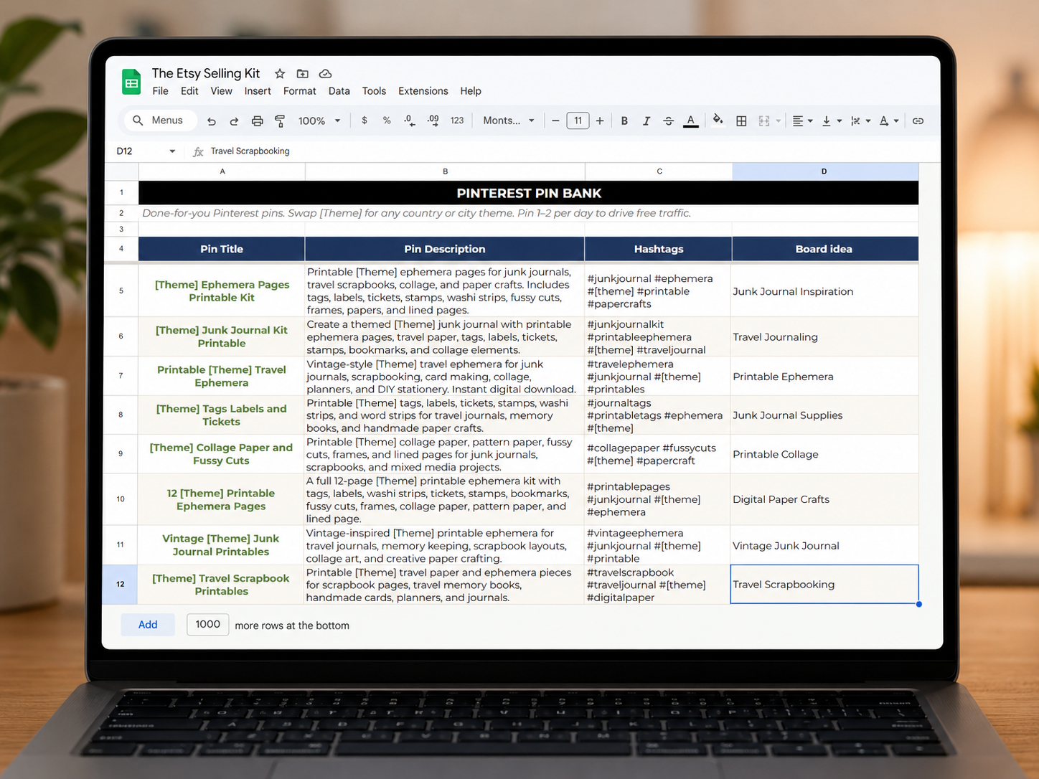The width and height of the screenshot is (1039, 779).
Task: Select column B header
Action: click(445, 171)
